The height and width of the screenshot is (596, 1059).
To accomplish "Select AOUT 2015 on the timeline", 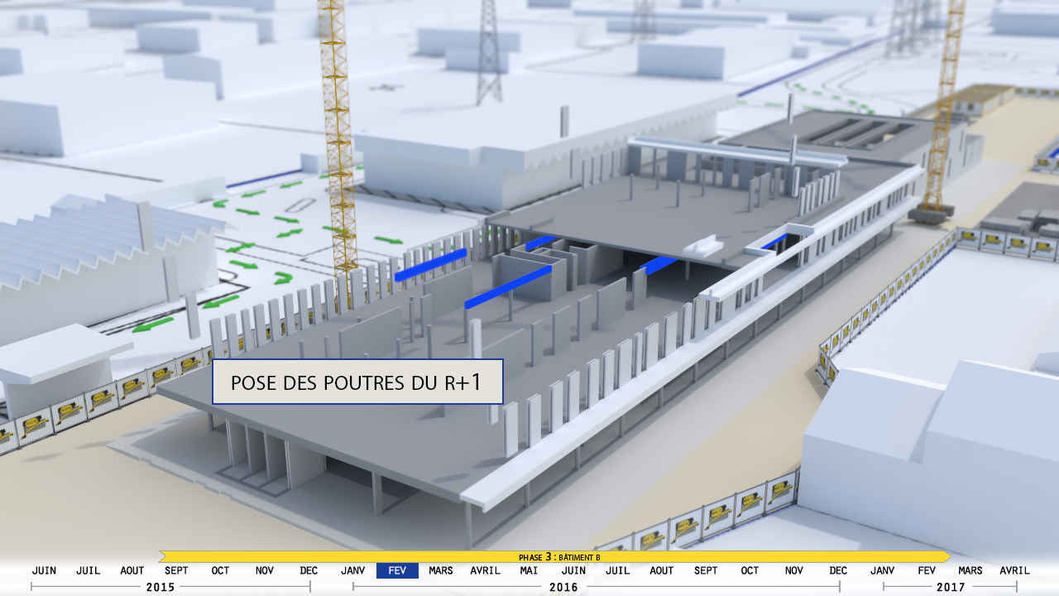I will coord(132,570).
